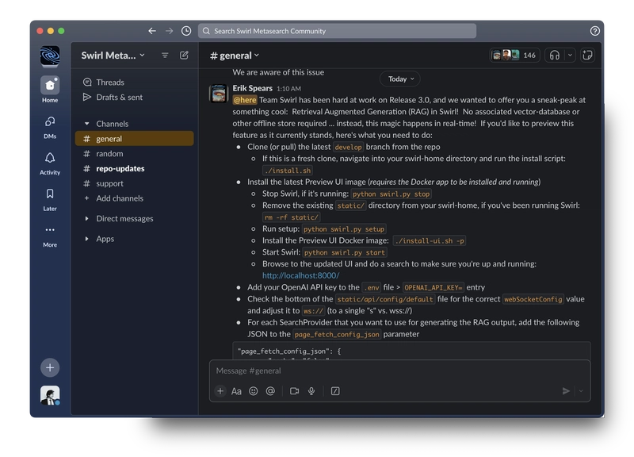This screenshot has width=634, height=457.
Task: Open your profile avatar menu
Action: (x=50, y=395)
